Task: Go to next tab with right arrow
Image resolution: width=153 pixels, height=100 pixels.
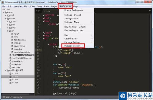Action: pyautogui.click(x=39, y=11)
